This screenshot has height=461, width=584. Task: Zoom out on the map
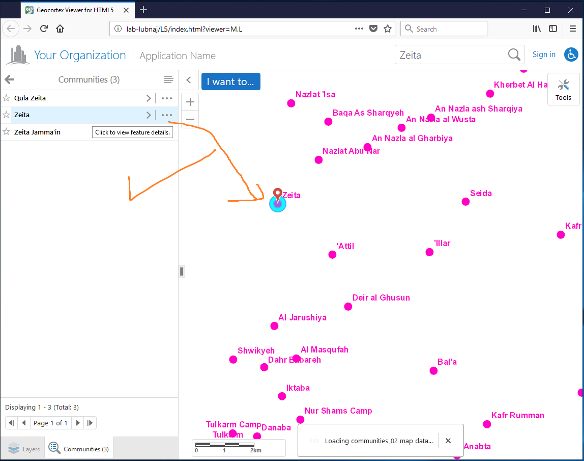point(190,119)
